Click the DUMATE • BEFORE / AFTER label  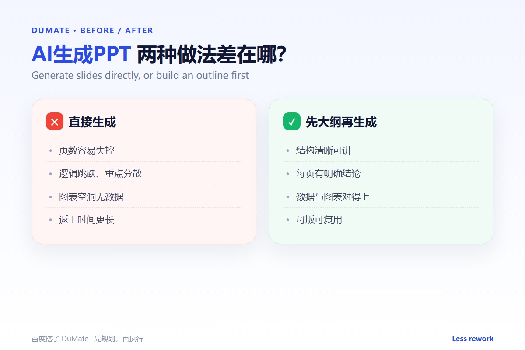92,31
